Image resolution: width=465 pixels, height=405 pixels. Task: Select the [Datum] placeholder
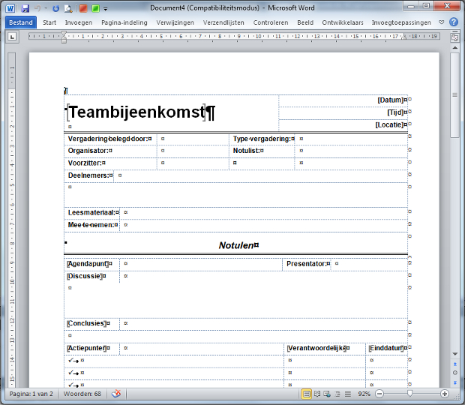tap(390, 100)
